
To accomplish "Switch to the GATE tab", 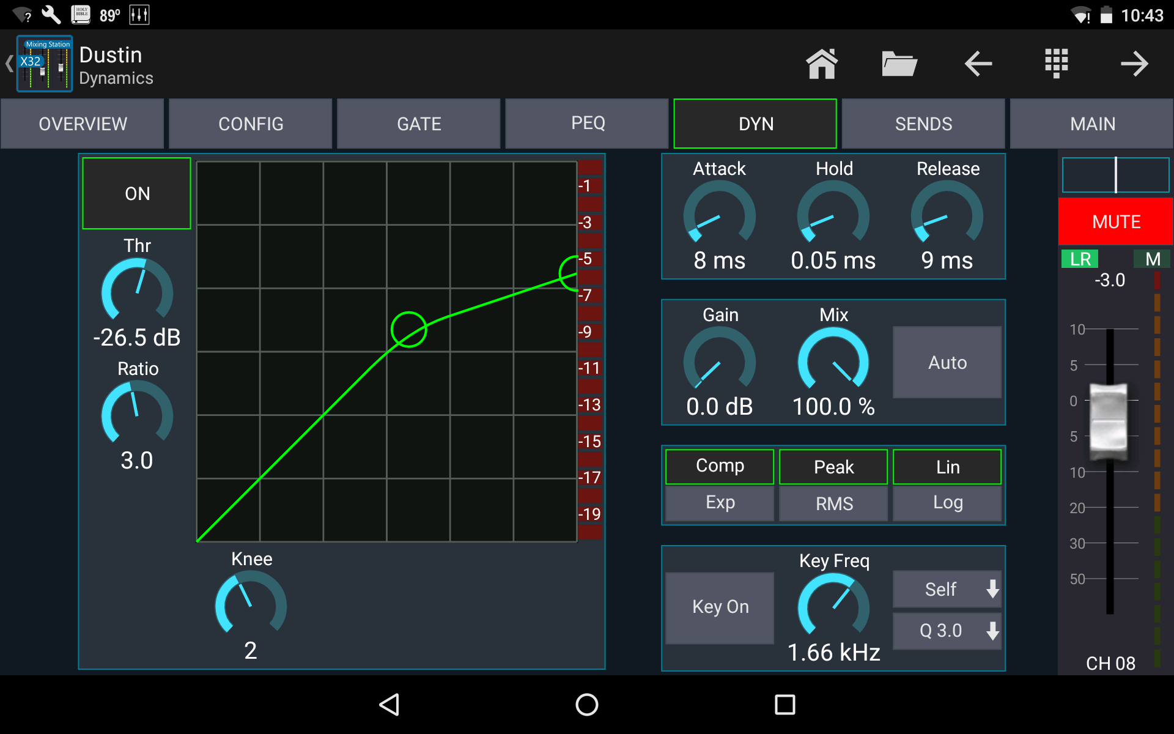I will [419, 124].
